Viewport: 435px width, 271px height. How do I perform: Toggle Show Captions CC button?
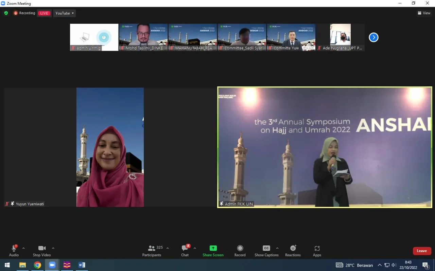point(266,251)
